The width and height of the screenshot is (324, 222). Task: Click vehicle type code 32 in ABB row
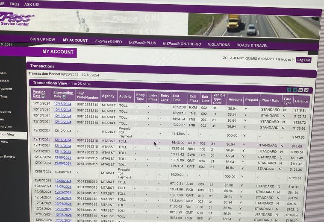point(212,184)
